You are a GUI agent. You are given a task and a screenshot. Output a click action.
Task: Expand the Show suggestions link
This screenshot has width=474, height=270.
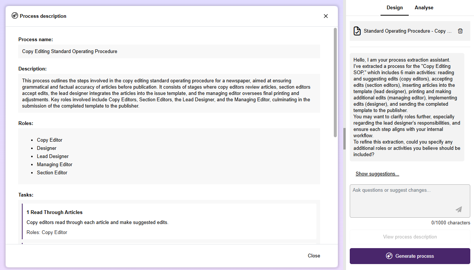[x=377, y=174]
